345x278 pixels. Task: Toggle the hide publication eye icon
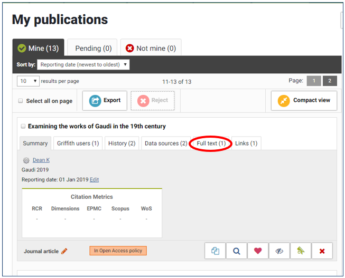click(x=279, y=251)
